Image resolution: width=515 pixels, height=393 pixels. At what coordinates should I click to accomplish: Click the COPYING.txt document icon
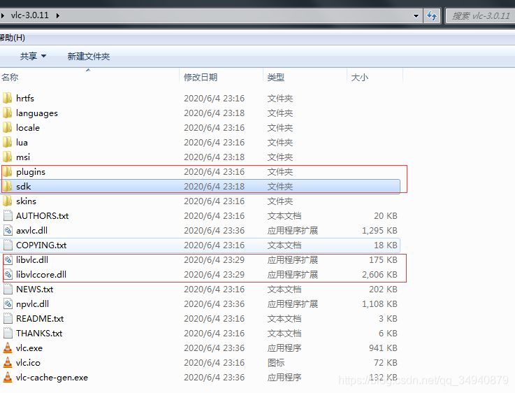[x=8, y=245]
